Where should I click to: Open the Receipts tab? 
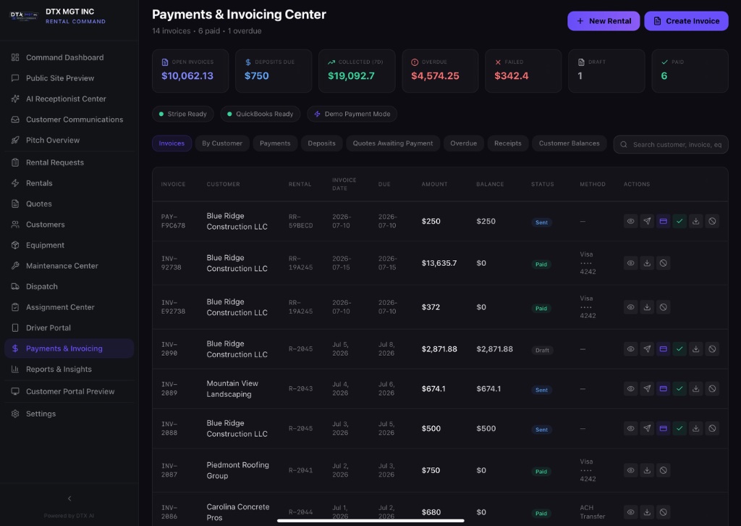tap(507, 143)
